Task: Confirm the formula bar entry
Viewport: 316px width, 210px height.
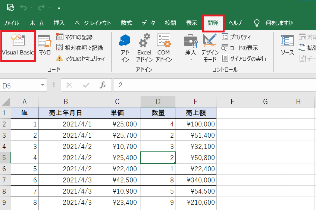Action: tap(86, 85)
